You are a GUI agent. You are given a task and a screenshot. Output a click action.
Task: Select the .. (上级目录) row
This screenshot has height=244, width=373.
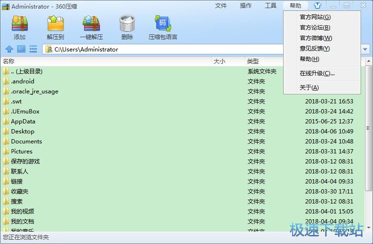coord(182,71)
